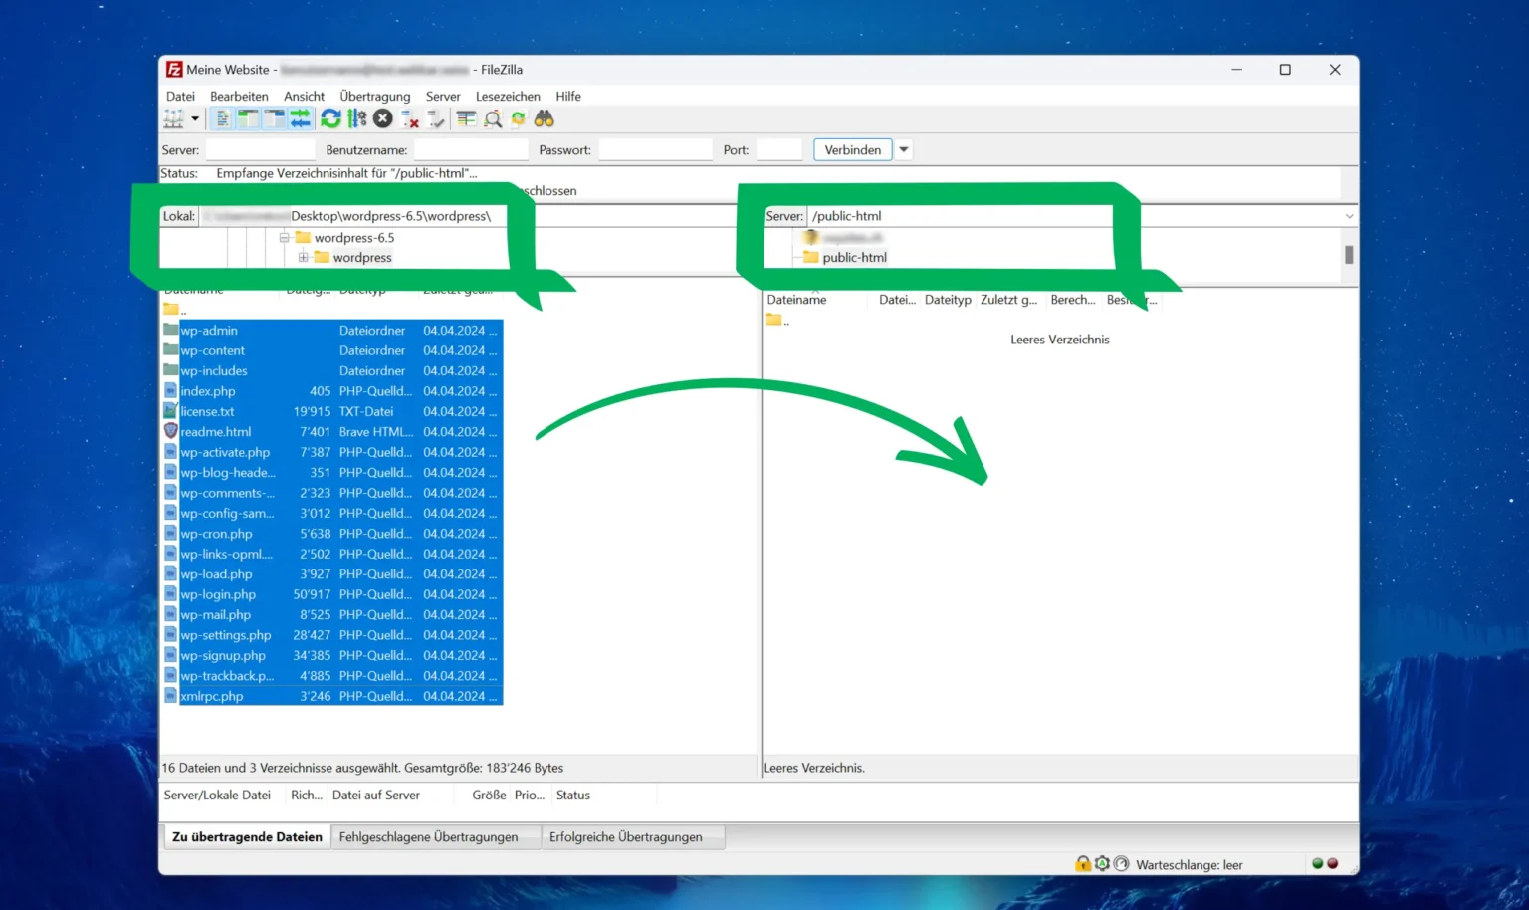Select the public-html folder in server tree
This screenshot has width=1529, height=910.
click(x=854, y=257)
